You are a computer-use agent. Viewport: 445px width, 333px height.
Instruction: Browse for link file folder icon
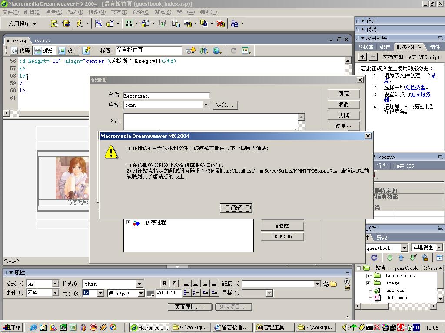333,284
